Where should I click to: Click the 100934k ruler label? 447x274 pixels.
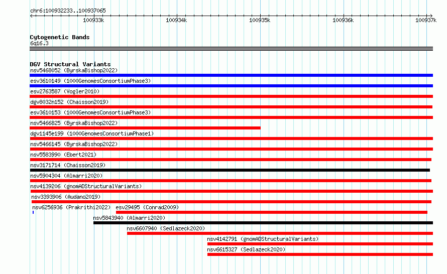coord(176,20)
